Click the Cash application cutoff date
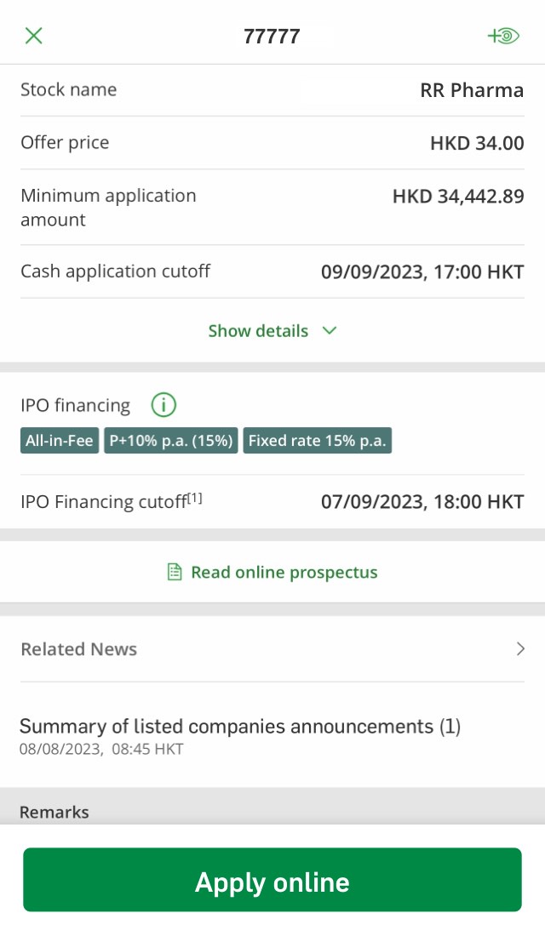Image resolution: width=545 pixels, height=936 pixels. pyautogui.click(x=422, y=271)
